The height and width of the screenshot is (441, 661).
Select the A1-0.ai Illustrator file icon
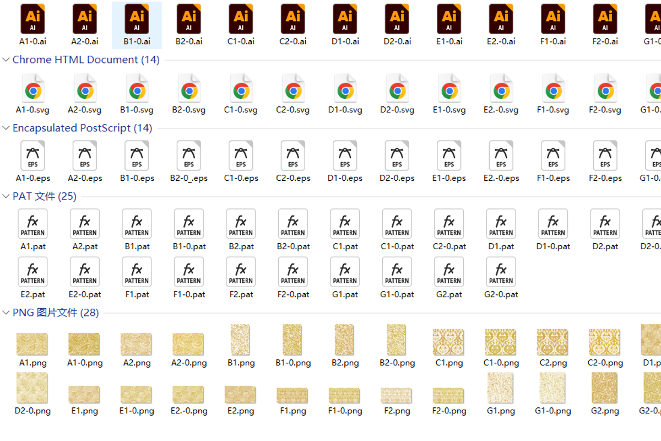(32, 19)
